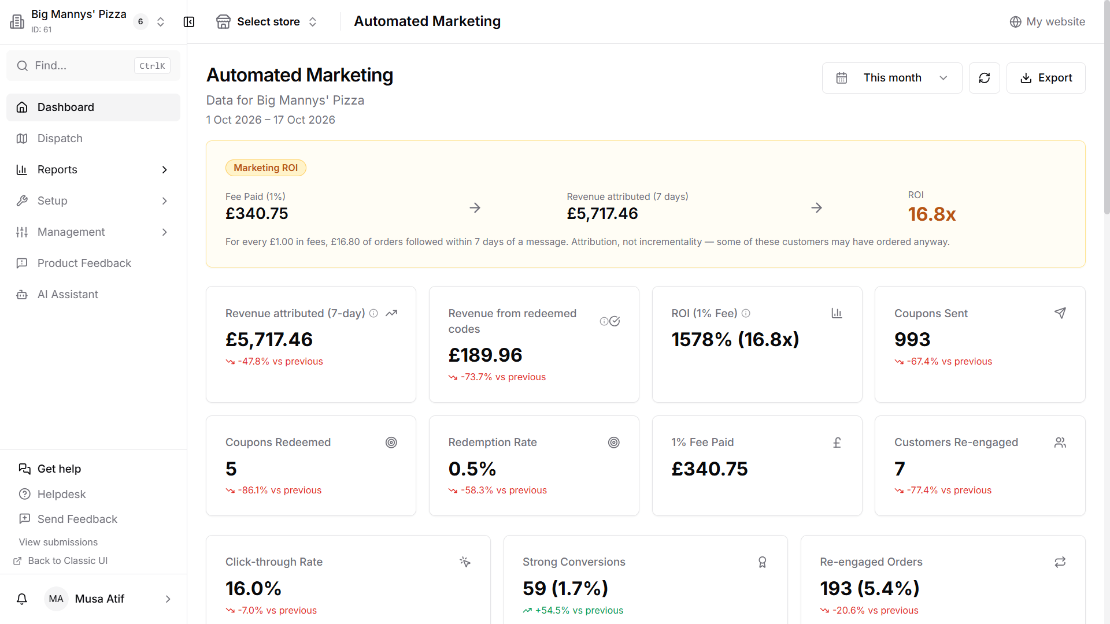Click Get help in sidebar
The width and height of the screenshot is (1110, 624).
click(50, 469)
